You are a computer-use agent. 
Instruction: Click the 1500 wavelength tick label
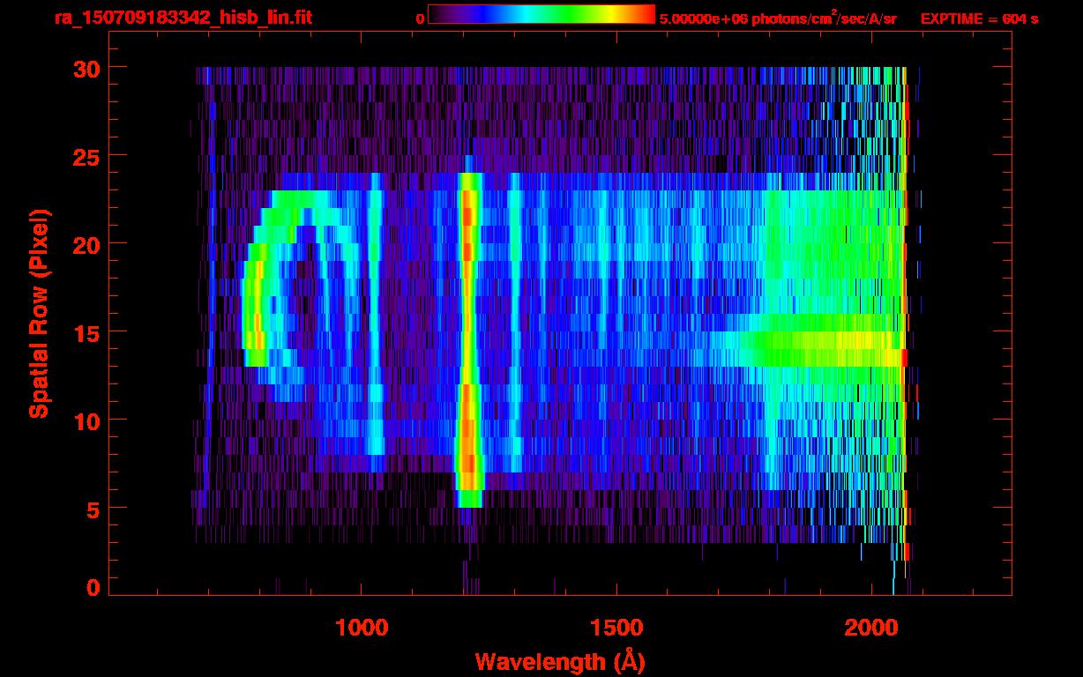click(x=616, y=628)
